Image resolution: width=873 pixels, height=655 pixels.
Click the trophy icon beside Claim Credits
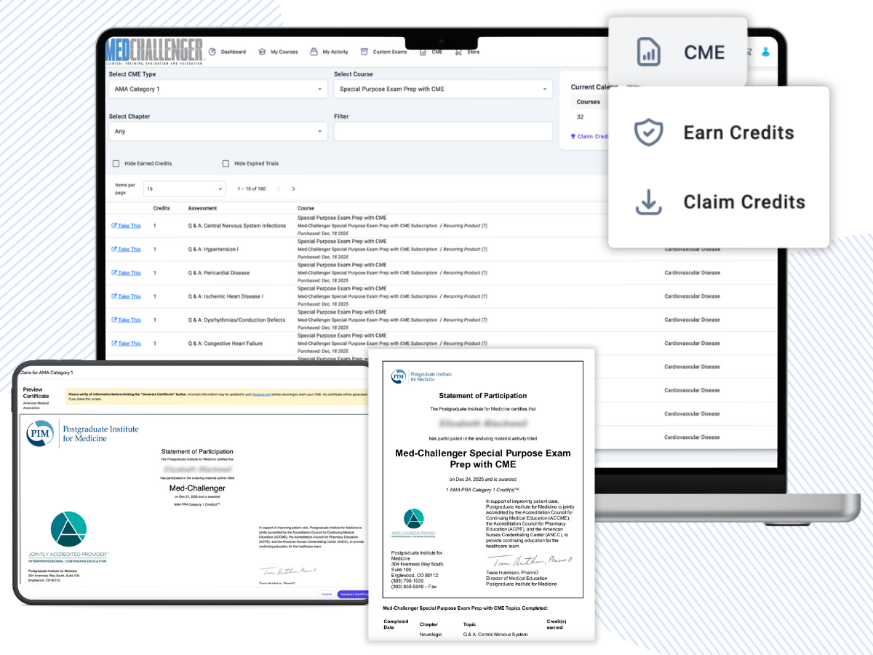[x=574, y=137]
